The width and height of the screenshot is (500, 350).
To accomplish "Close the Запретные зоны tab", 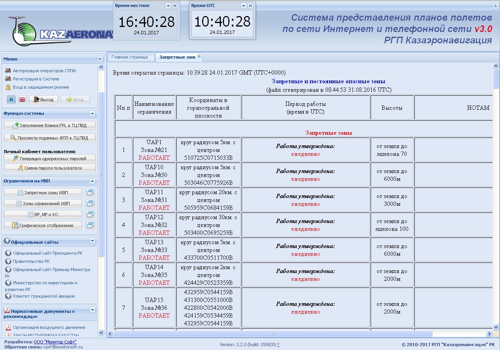I will point(199,57).
